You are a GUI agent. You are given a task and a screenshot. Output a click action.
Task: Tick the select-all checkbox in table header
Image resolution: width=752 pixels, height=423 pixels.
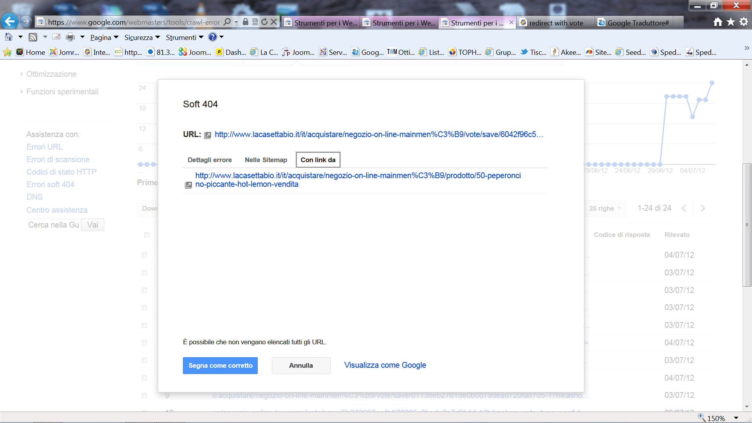point(146,235)
